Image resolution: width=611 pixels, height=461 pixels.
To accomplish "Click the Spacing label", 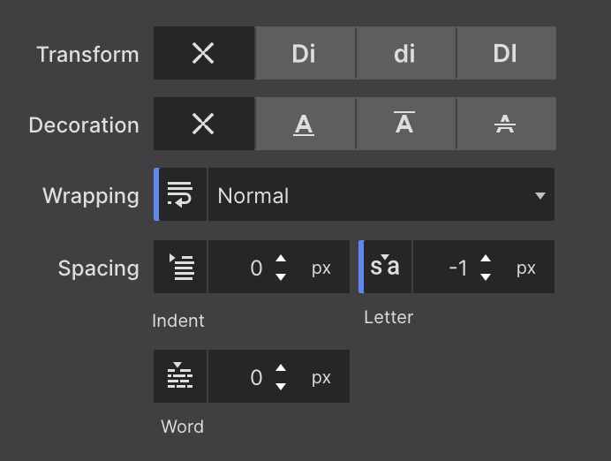I will [x=99, y=268].
